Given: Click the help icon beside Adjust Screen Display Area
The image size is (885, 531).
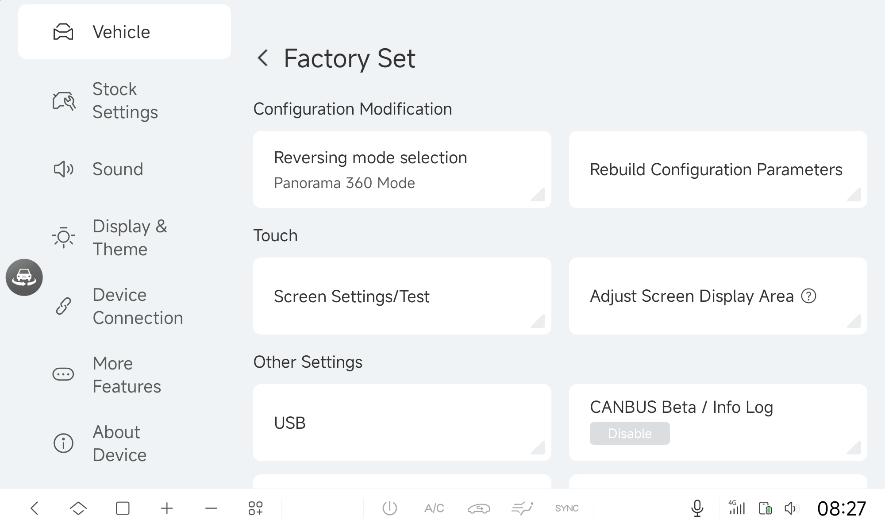Looking at the screenshot, I should 808,296.
